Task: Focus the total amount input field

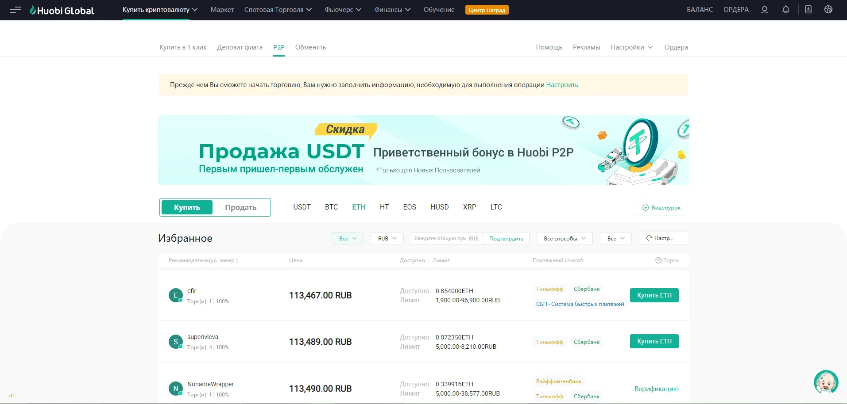Action: click(x=447, y=238)
